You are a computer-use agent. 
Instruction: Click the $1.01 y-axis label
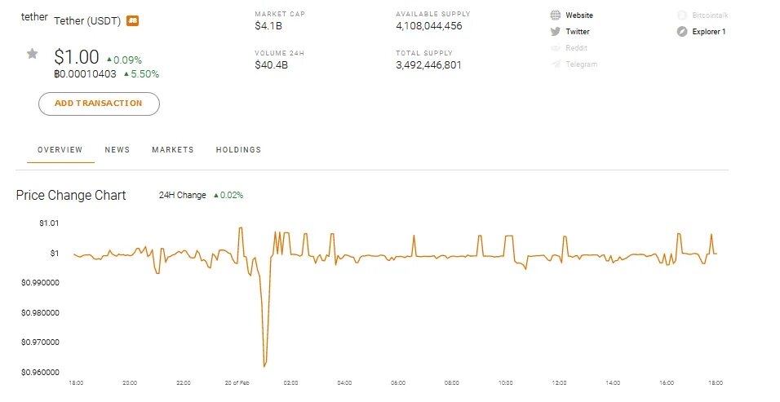pos(49,223)
